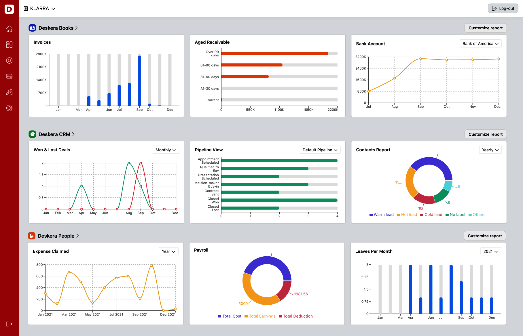This screenshot has height=336, width=523.
Task: Click the sidebar bottom logout icon
Action: (x=9, y=324)
